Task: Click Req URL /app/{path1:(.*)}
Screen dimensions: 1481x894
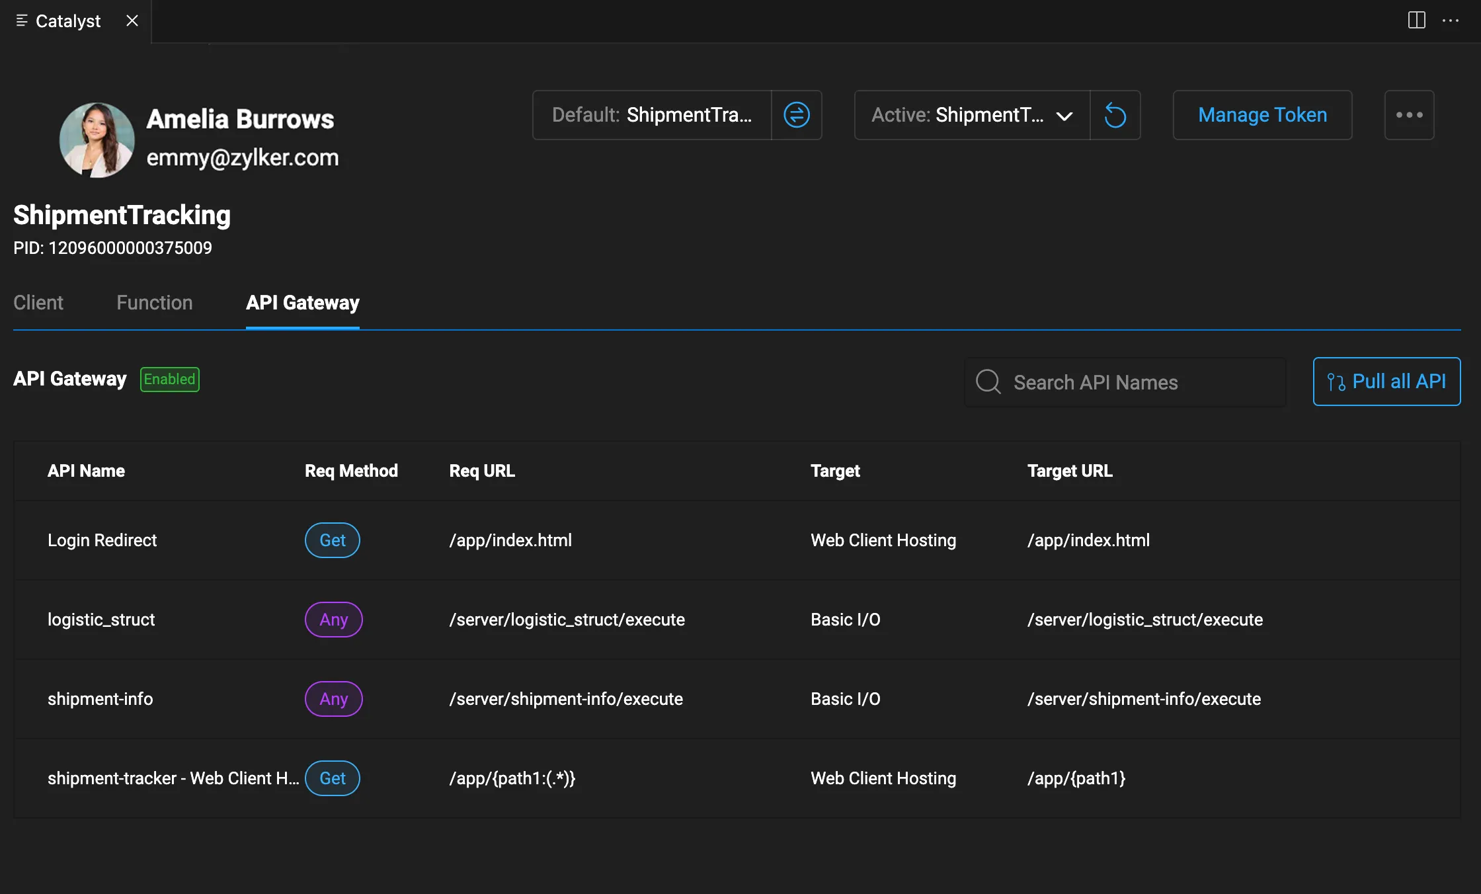Action: [512, 778]
